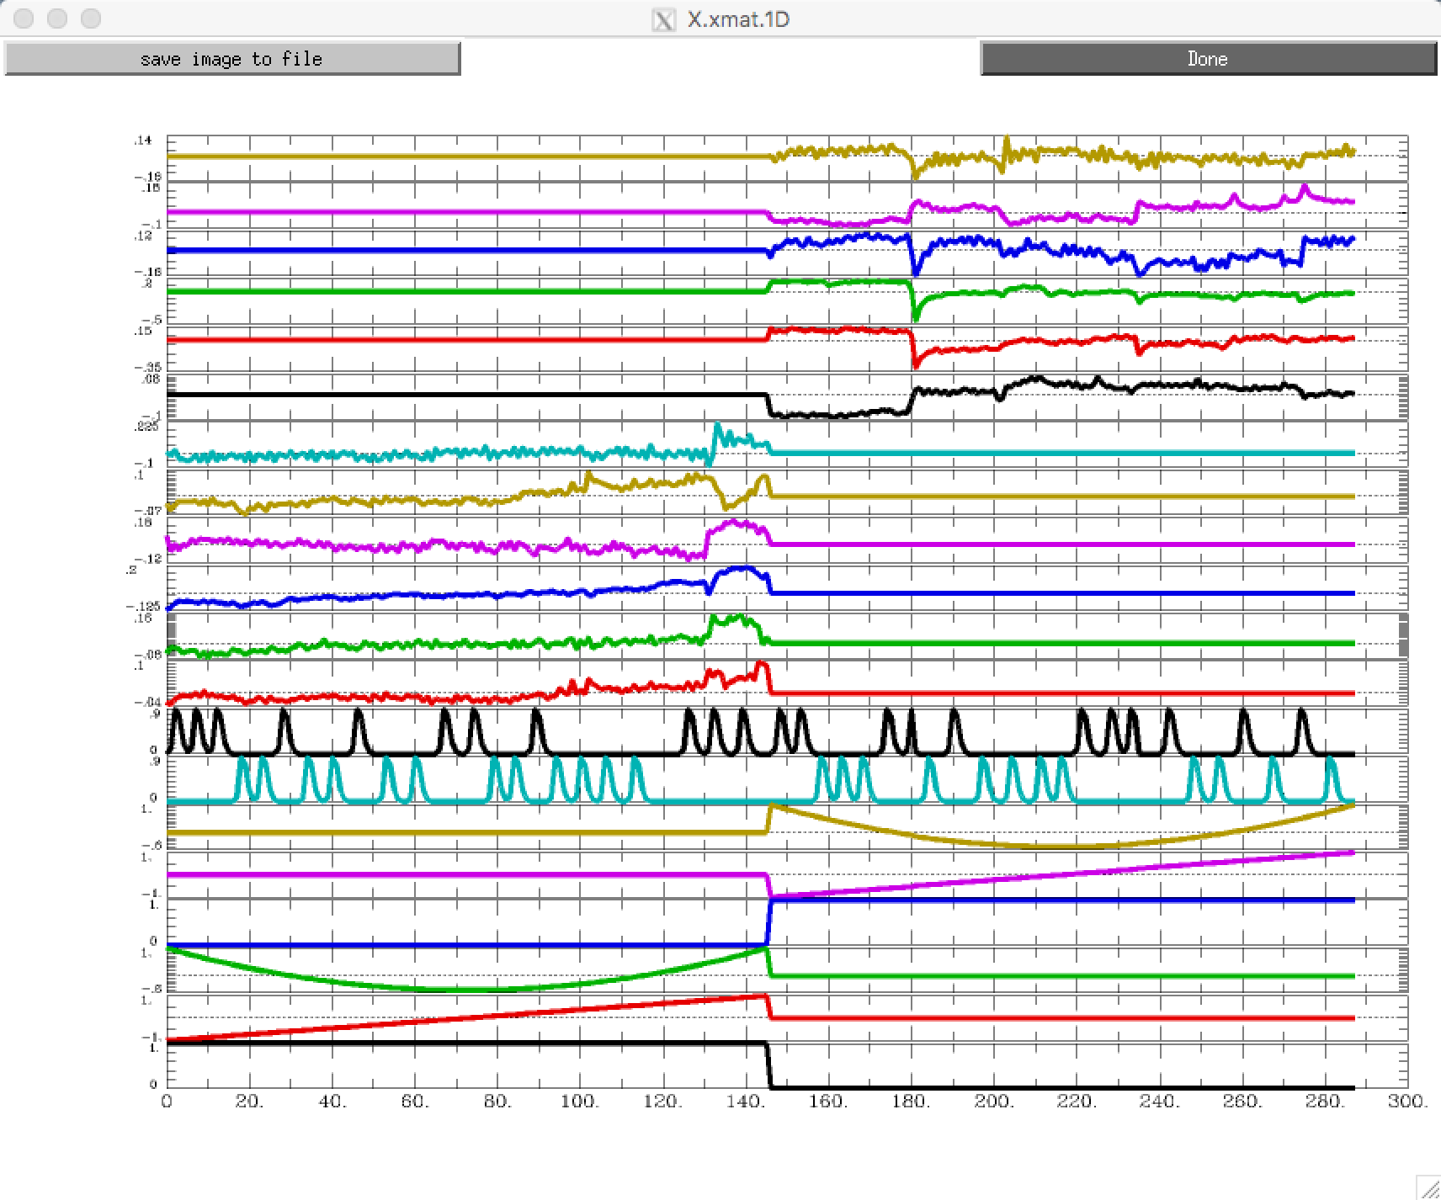Viewport: 1441px width, 1200px height.
Task: Click the x-axis label 160.
Action: [828, 1101]
